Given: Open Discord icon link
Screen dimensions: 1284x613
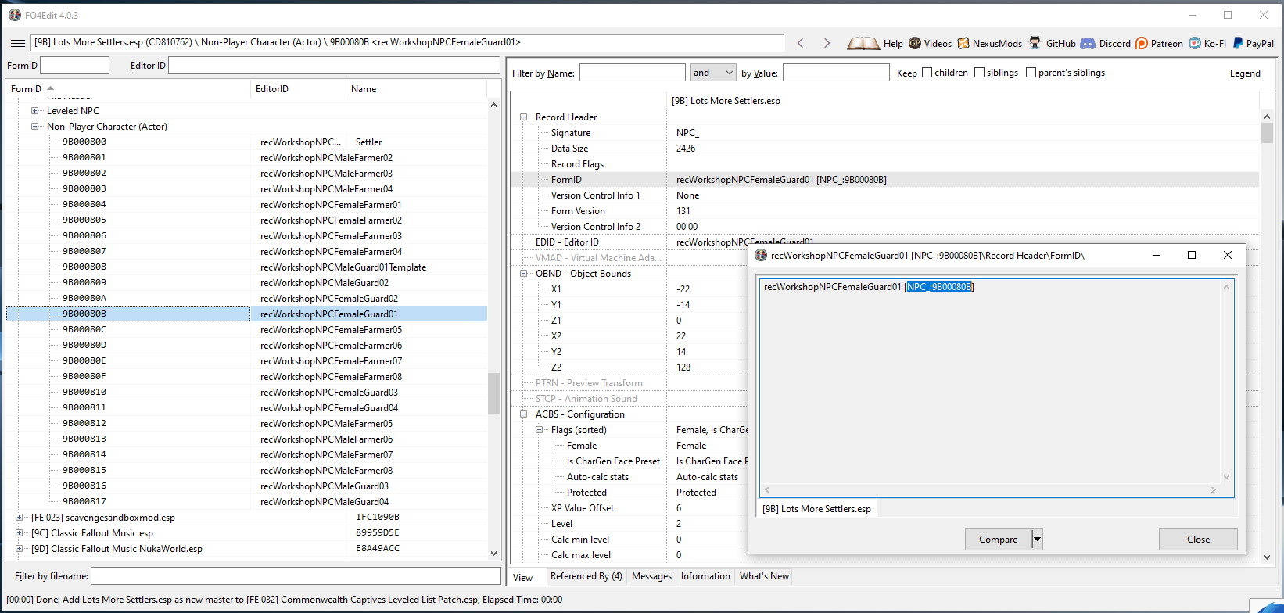Looking at the screenshot, I should [1088, 44].
